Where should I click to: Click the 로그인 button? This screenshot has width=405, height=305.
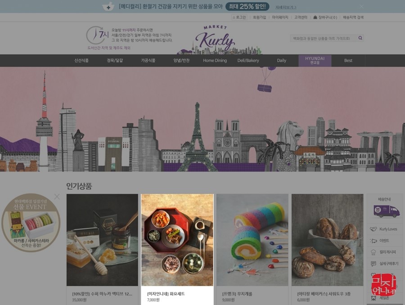[239, 17]
